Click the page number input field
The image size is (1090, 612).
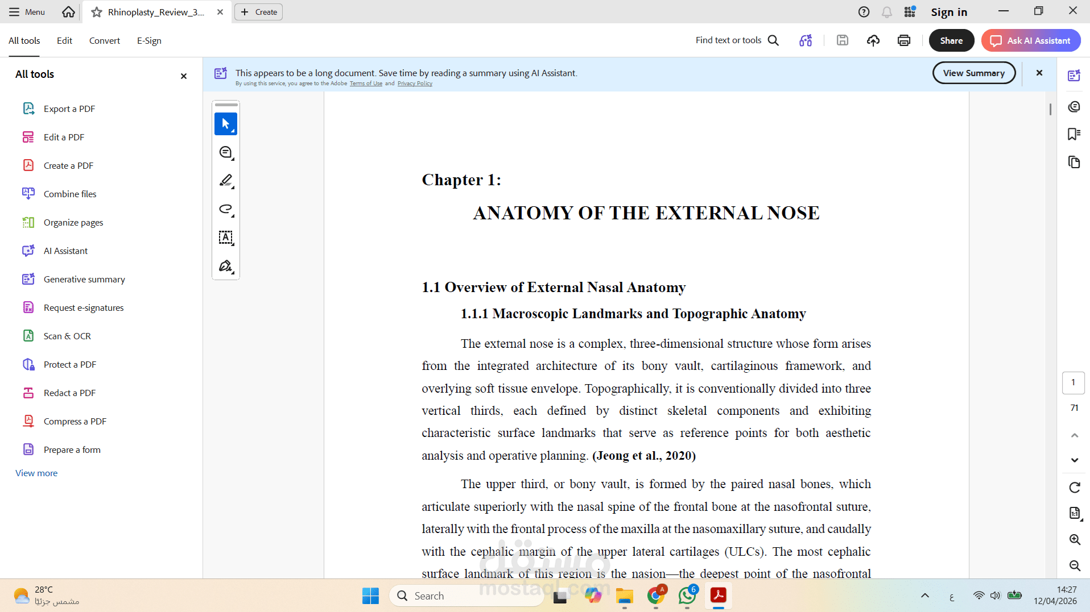(1074, 382)
